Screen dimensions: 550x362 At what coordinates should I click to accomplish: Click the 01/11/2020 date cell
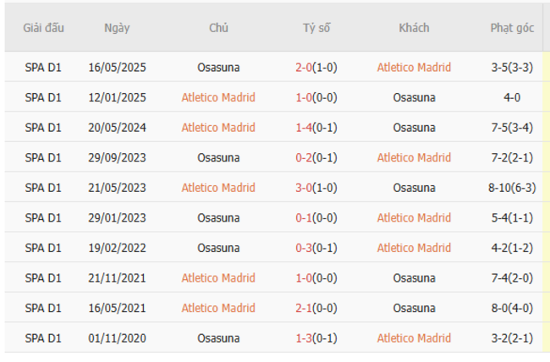click(x=117, y=338)
